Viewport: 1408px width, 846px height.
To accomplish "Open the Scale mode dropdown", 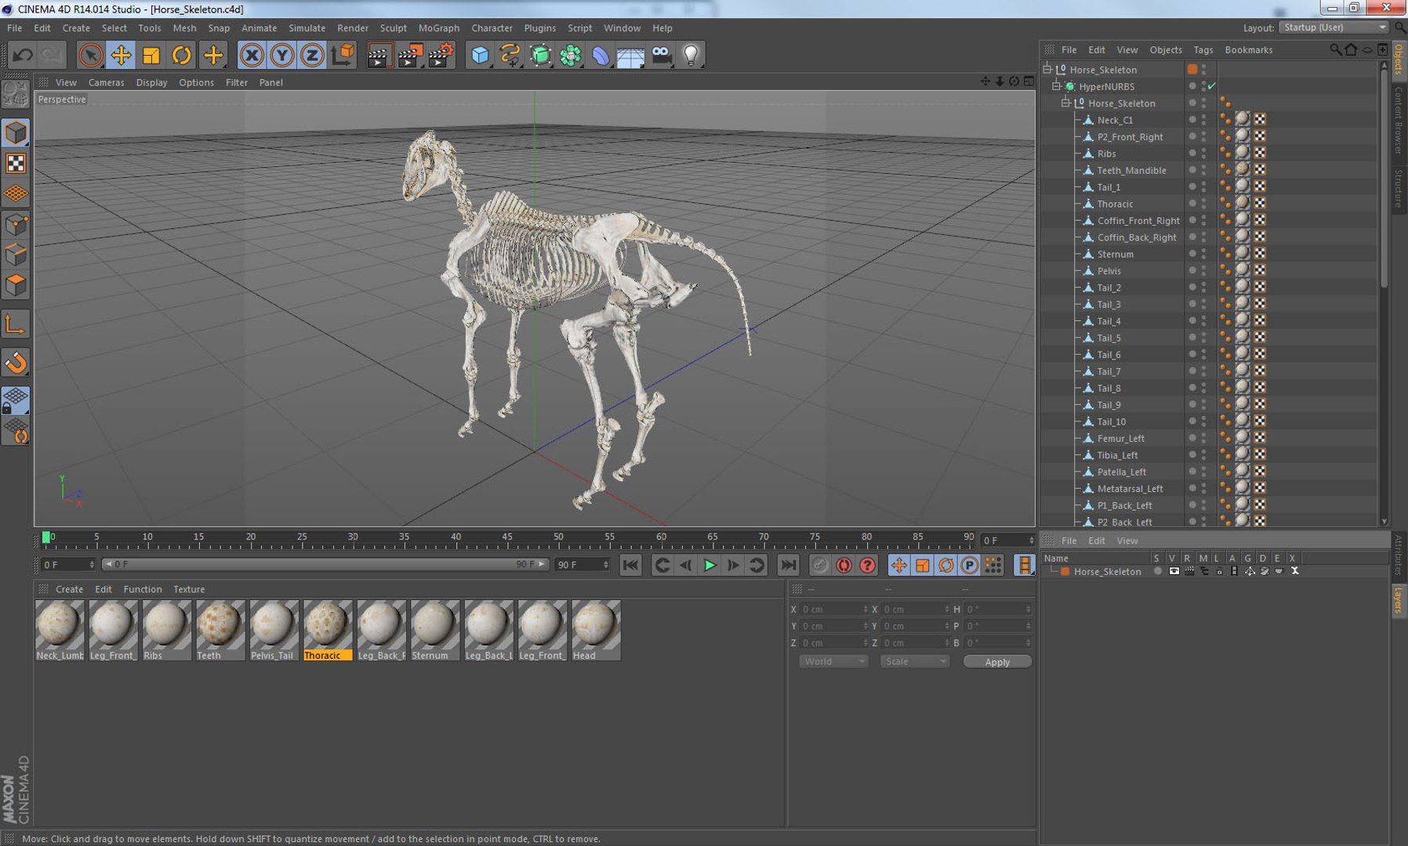I will click(915, 661).
